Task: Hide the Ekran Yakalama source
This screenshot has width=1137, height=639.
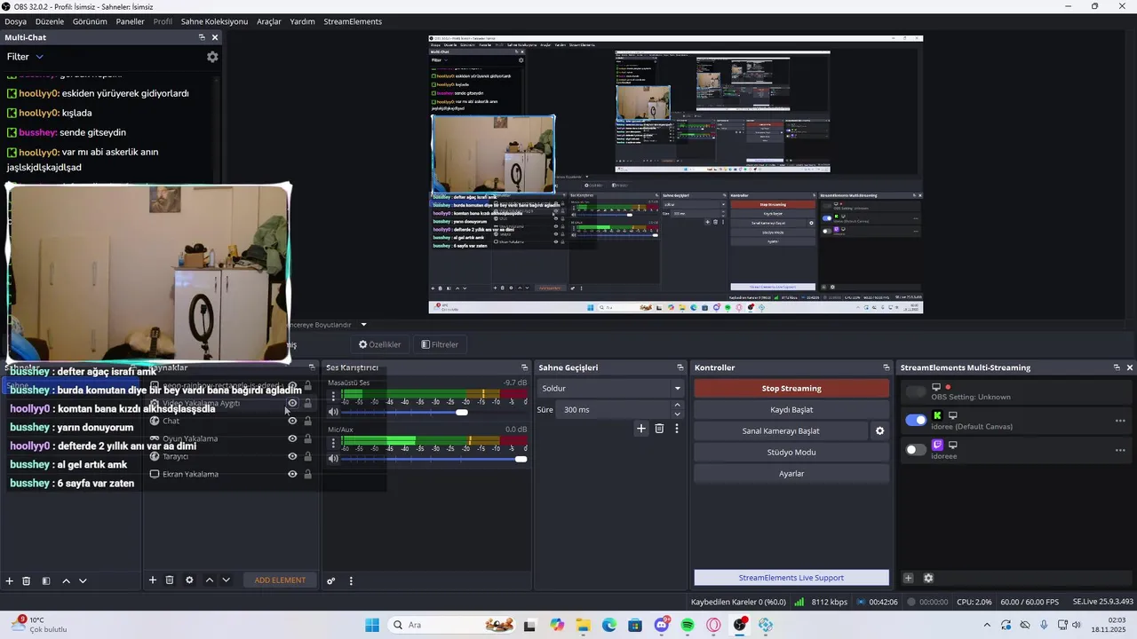Action: 292,474
